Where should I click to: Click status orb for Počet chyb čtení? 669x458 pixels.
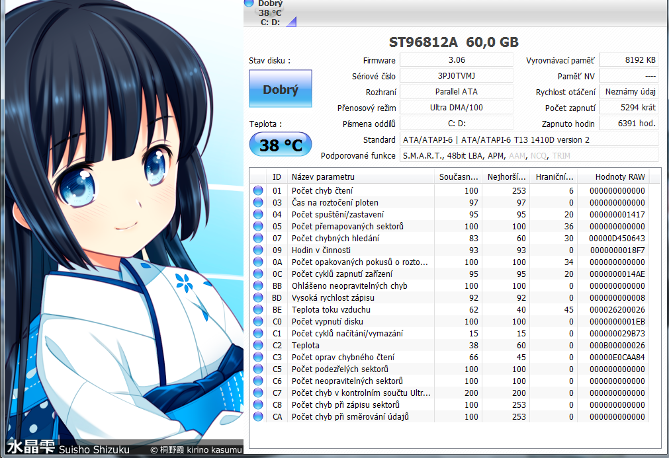point(258,190)
